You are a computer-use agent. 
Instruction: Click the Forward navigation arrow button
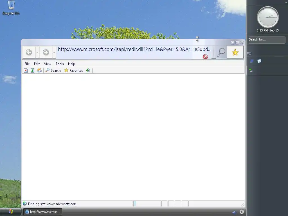46,52
